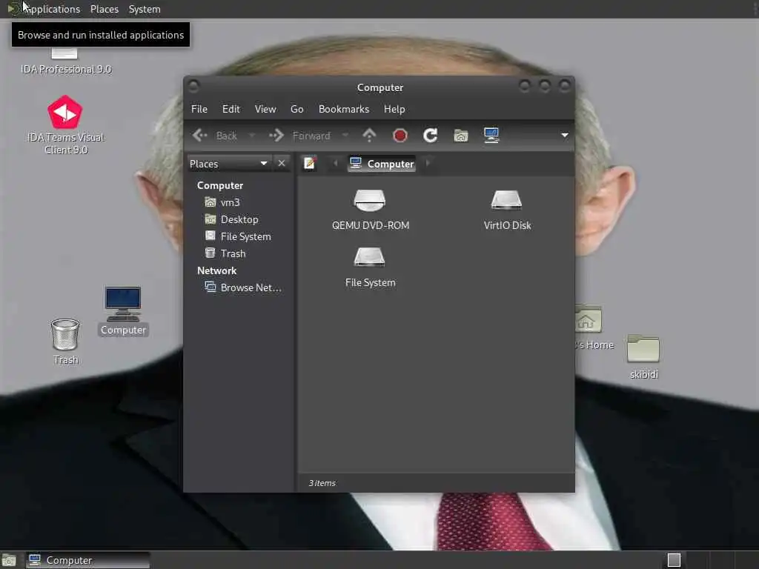Click the "3 items" status bar text

click(x=322, y=483)
